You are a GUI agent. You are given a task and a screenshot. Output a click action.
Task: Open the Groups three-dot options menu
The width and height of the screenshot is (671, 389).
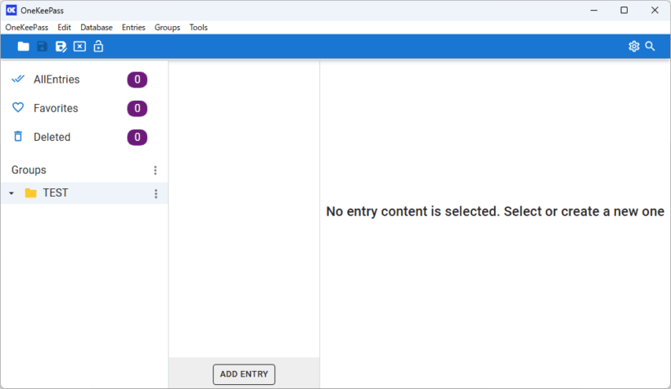[x=155, y=170]
